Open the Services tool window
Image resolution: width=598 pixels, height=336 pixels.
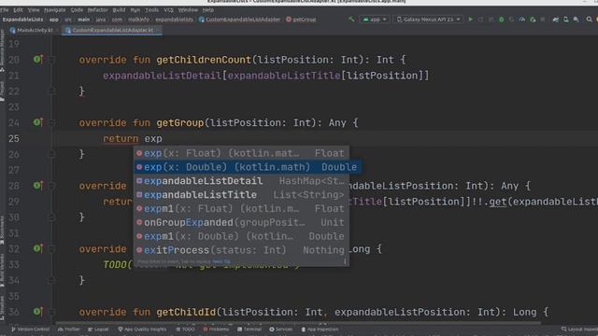pyautogui.click(x=280, y=329)
